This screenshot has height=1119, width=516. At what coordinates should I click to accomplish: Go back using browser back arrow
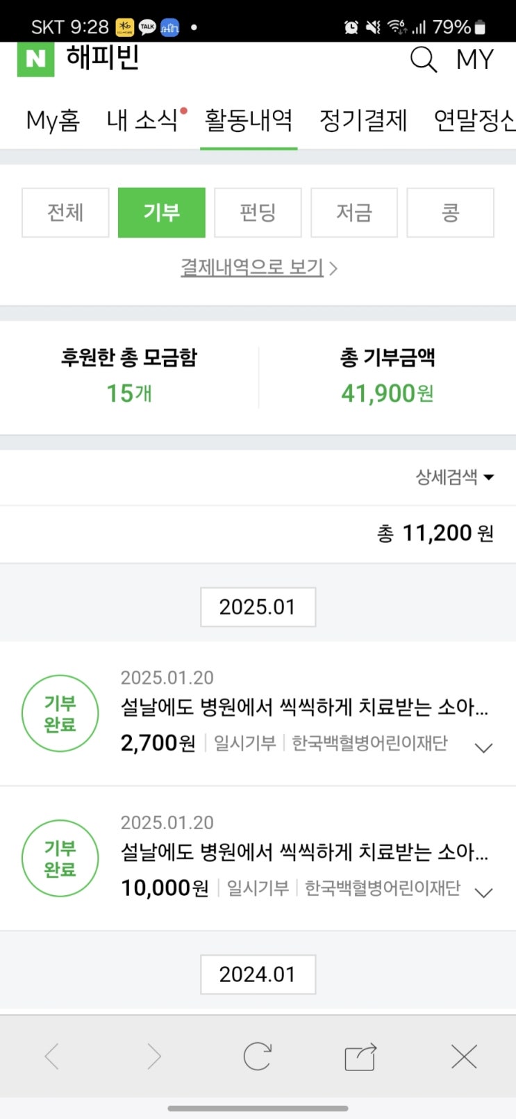click(52, 1057)
